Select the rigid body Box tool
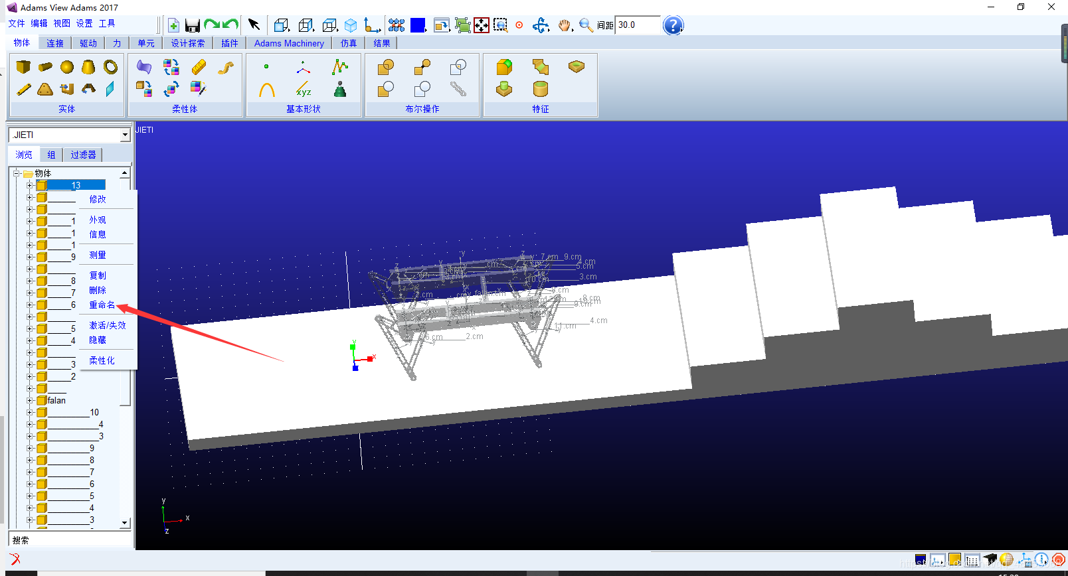This screenshot has height=576, width=1068. coord(23,67)
